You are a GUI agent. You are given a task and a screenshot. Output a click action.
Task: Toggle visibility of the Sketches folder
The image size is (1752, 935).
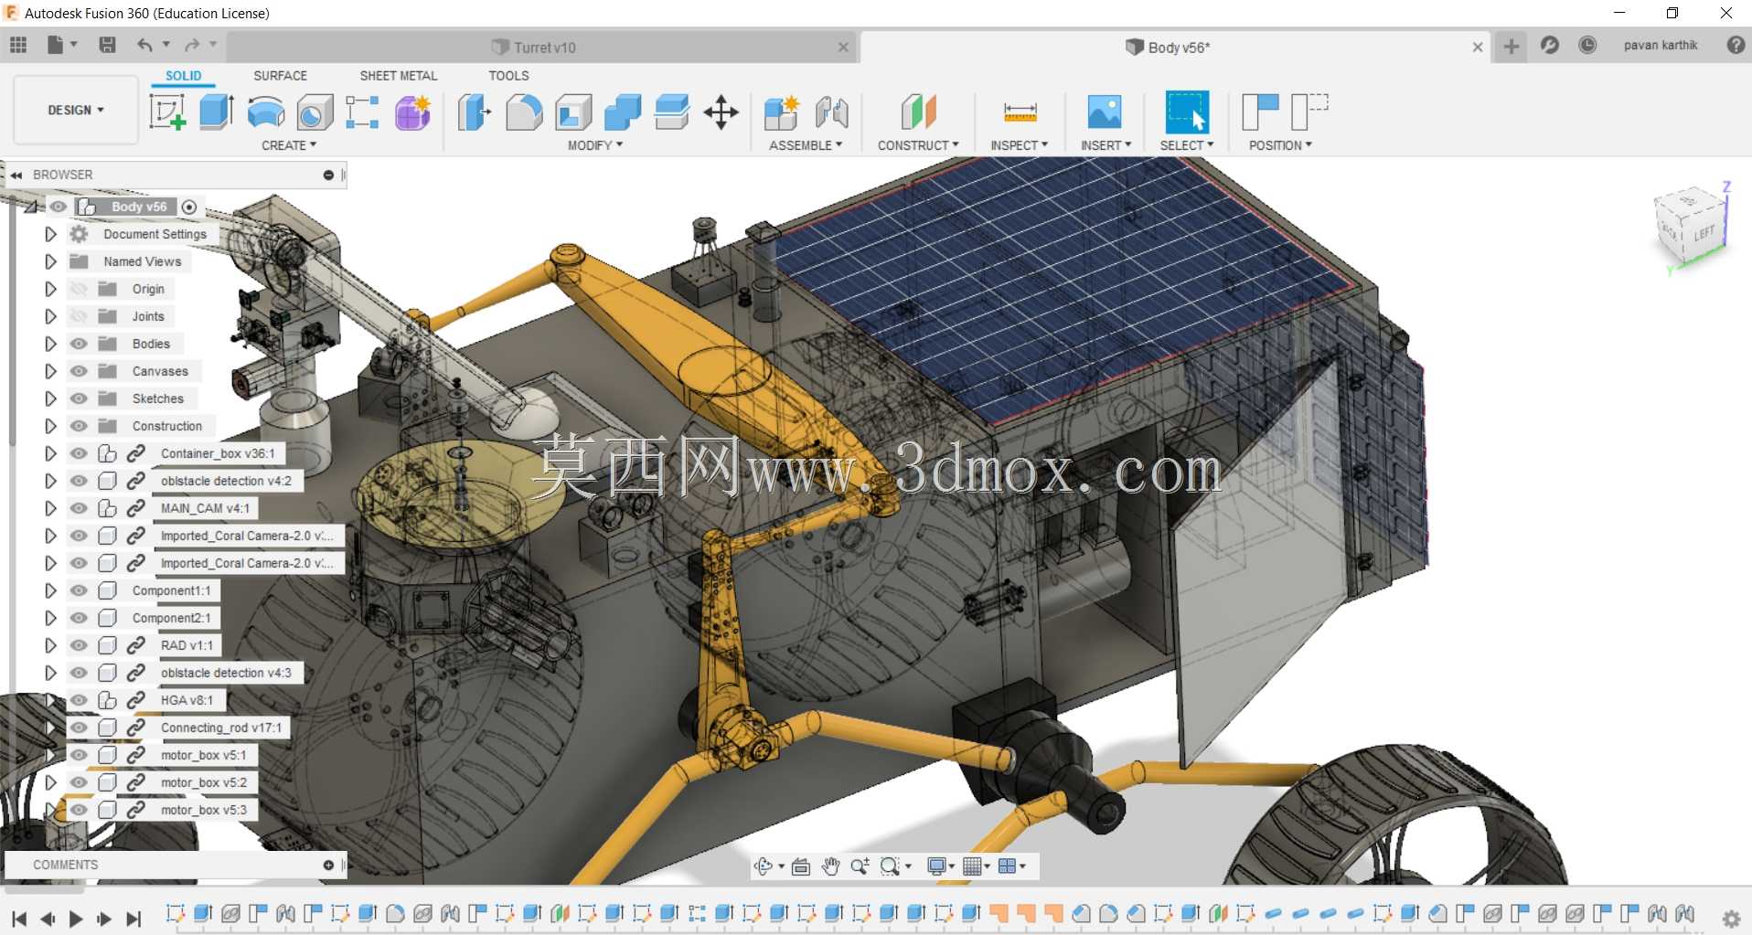pyautogui.click(x=79, y=398)
